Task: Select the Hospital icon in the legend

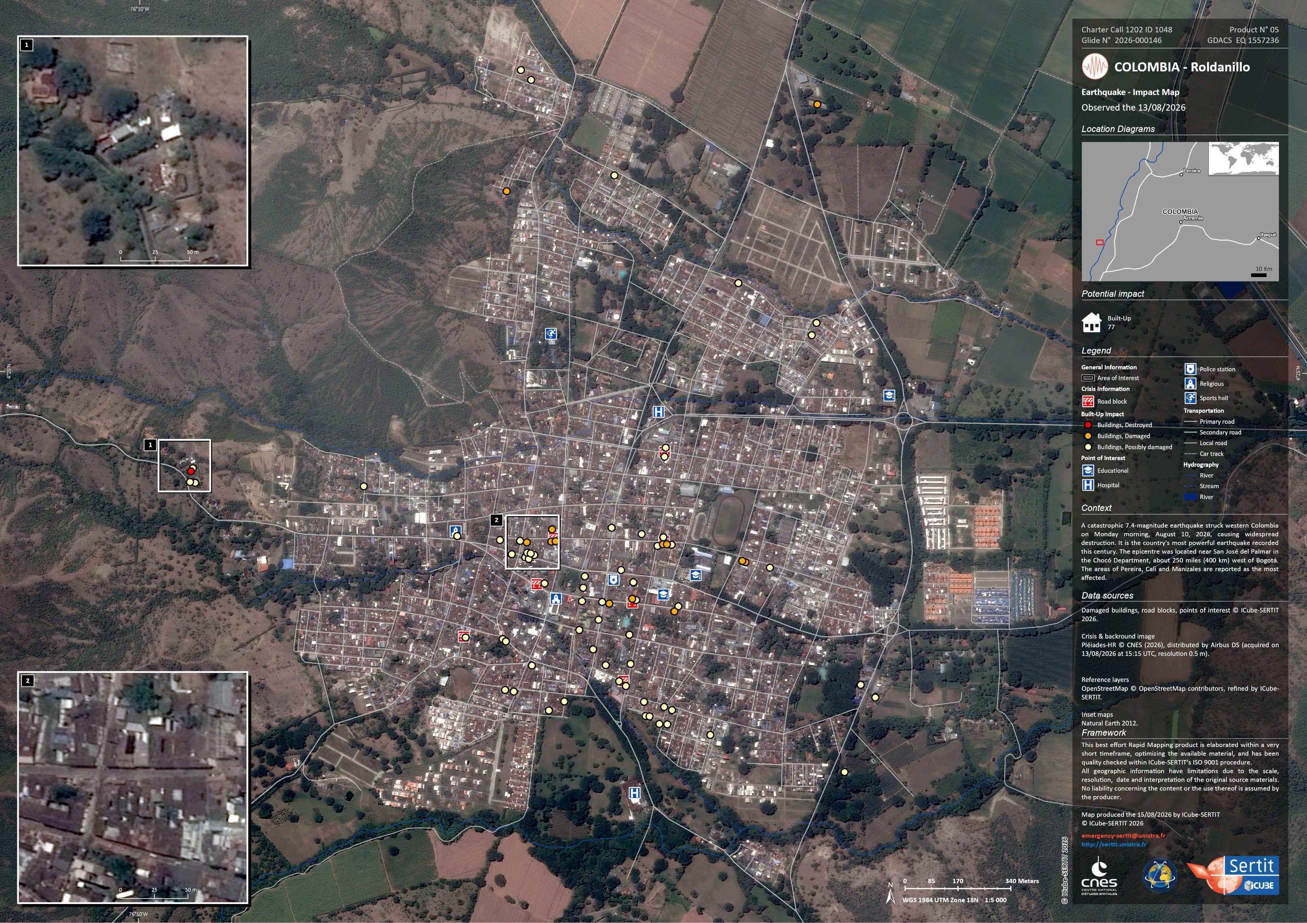Action: tap(1088, 485)
